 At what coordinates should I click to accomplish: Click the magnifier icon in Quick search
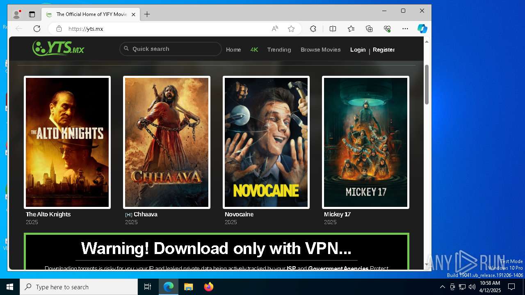(x=126, y=48)
